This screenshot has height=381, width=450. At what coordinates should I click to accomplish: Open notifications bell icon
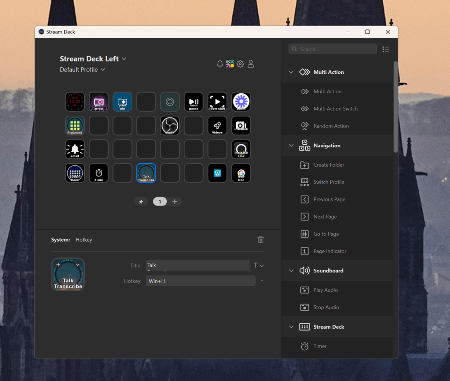[220, 64]
